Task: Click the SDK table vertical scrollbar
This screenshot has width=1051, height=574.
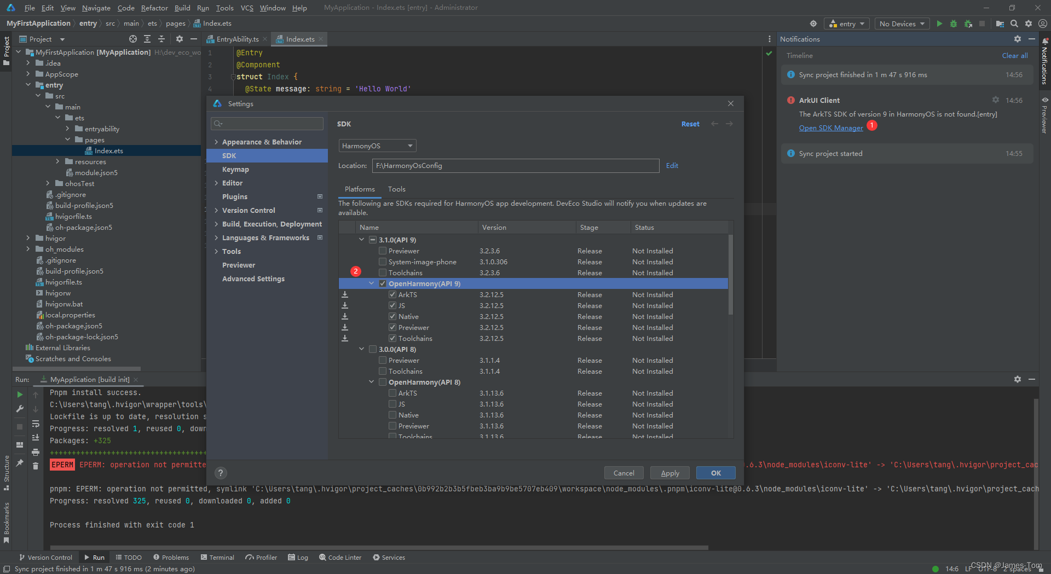Action: 730,274
